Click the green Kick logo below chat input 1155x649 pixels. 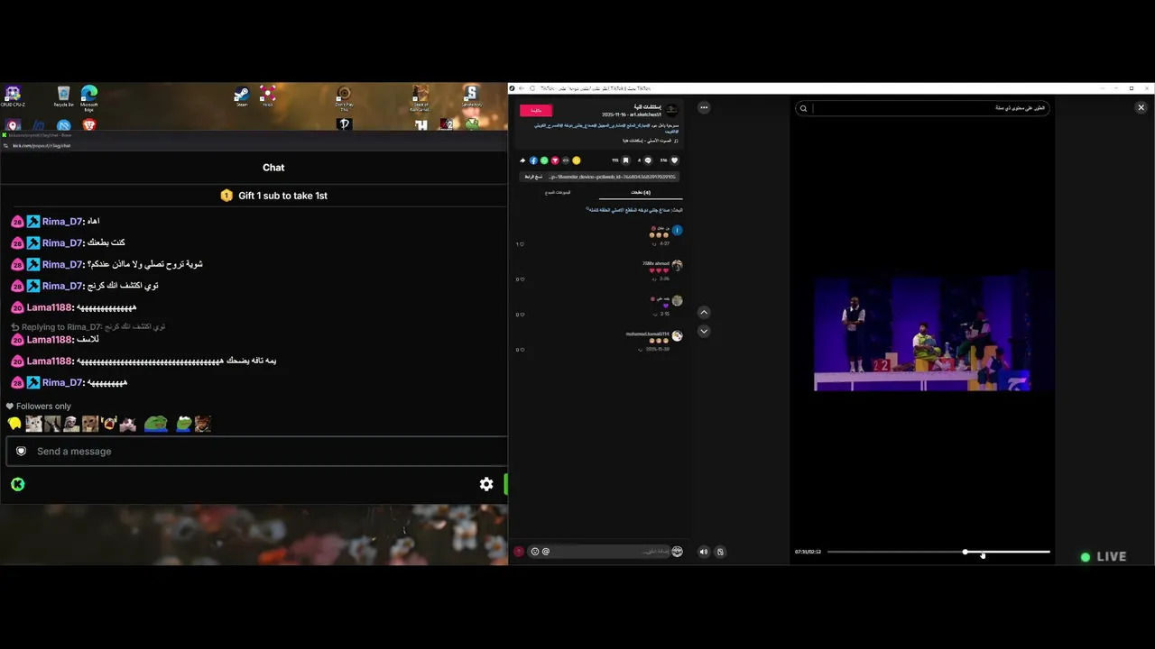click(17, 484)
